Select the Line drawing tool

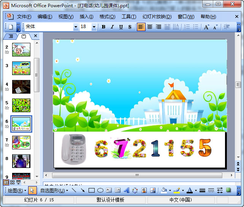coord(74,190)
